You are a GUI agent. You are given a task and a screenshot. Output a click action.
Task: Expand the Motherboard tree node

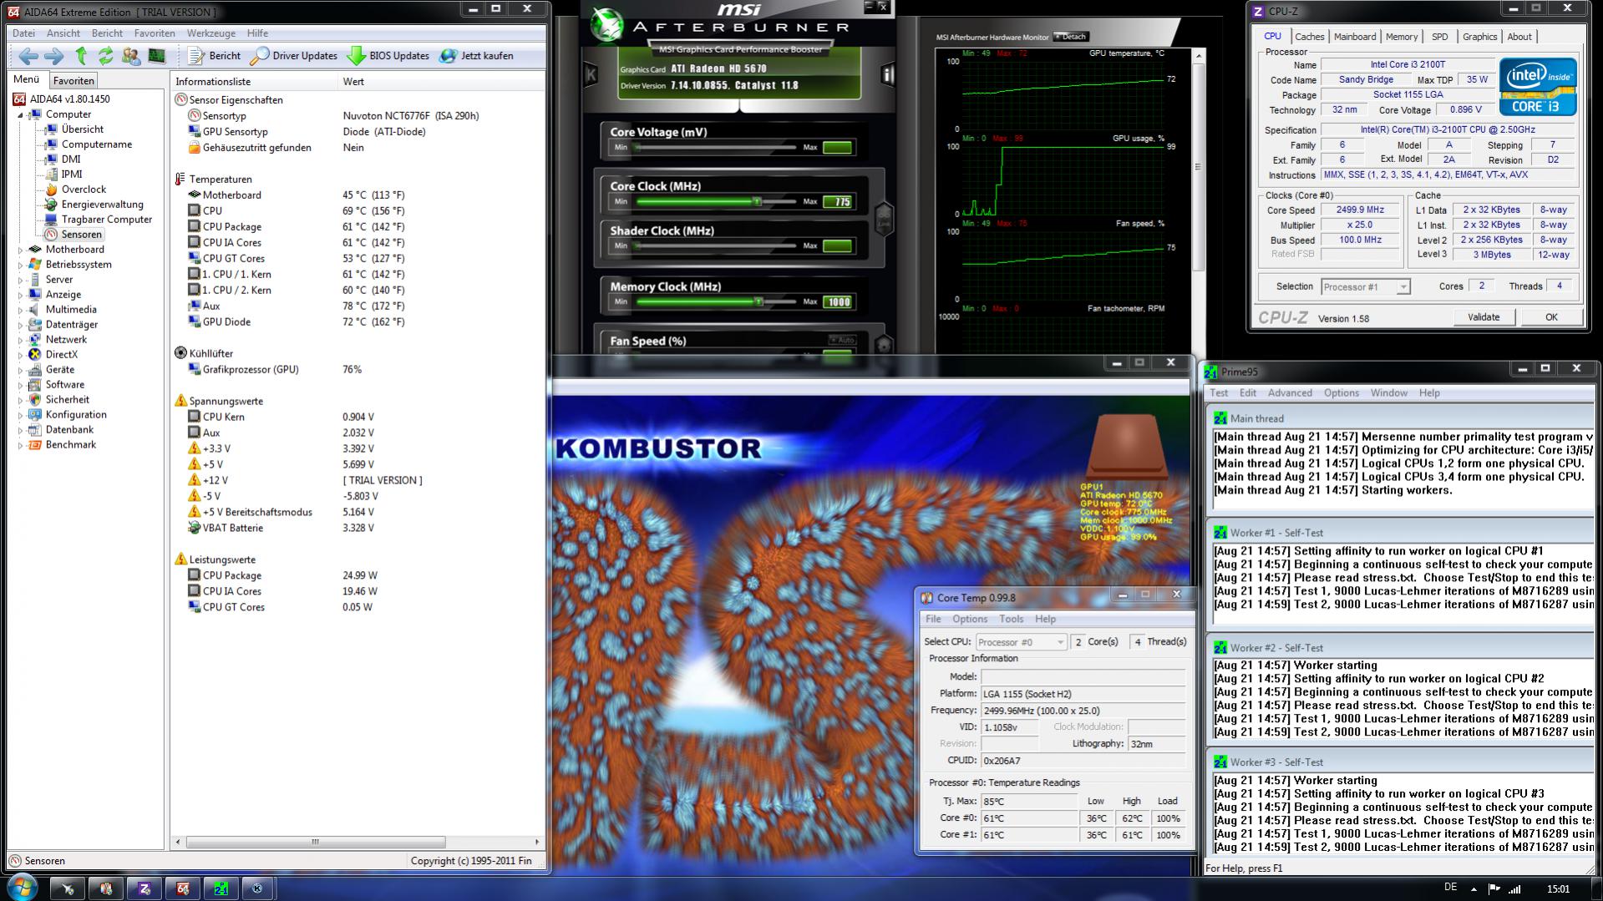20,250
